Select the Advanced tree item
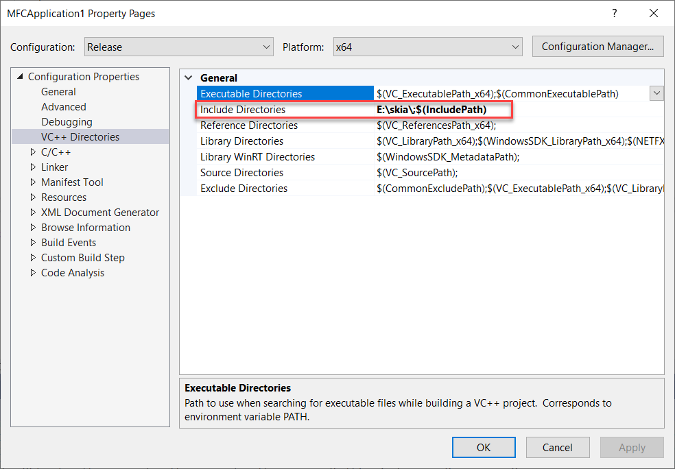This screenshot has width=675, height=469. tap(63, 107)
